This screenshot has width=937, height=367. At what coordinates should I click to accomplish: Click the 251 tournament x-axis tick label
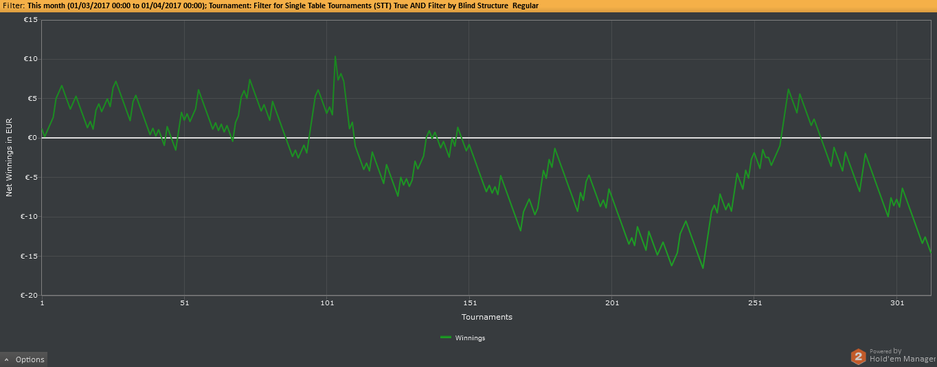(754, 303)
